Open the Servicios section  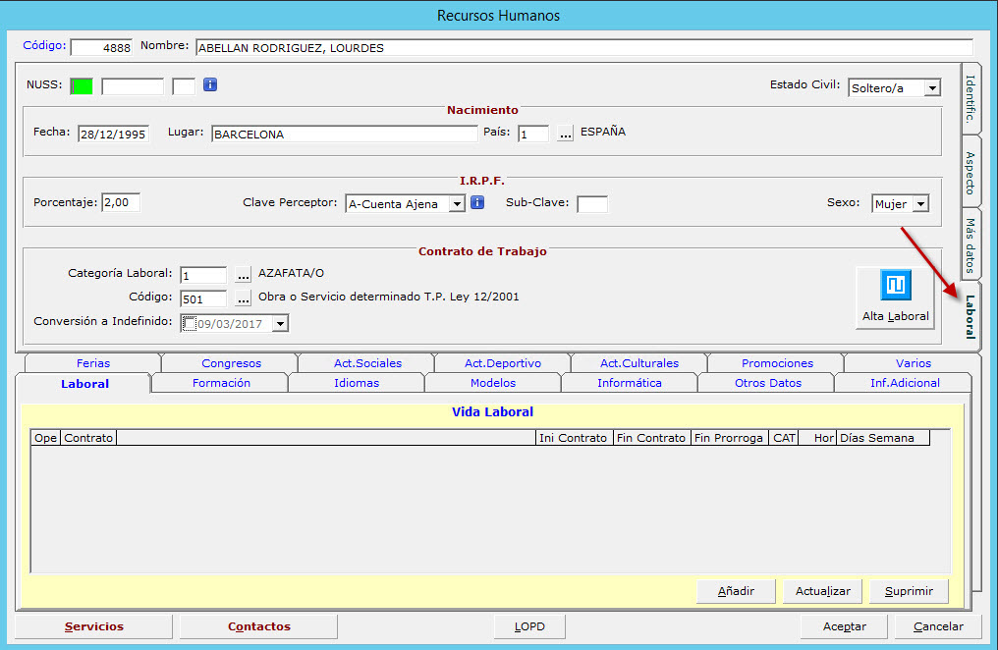[x=93, y=626]
